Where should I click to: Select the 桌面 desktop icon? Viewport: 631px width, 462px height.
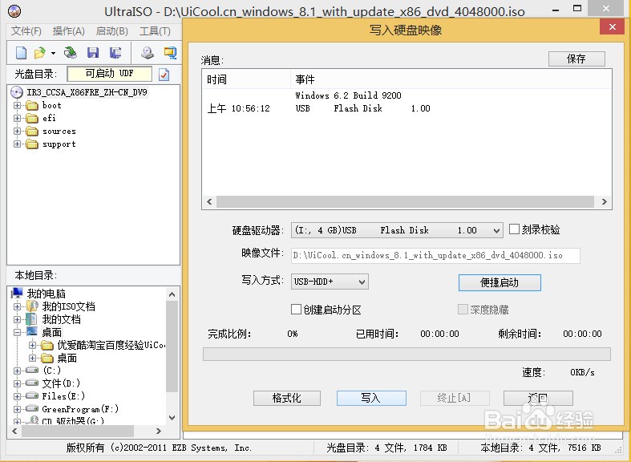pos(32,331)
